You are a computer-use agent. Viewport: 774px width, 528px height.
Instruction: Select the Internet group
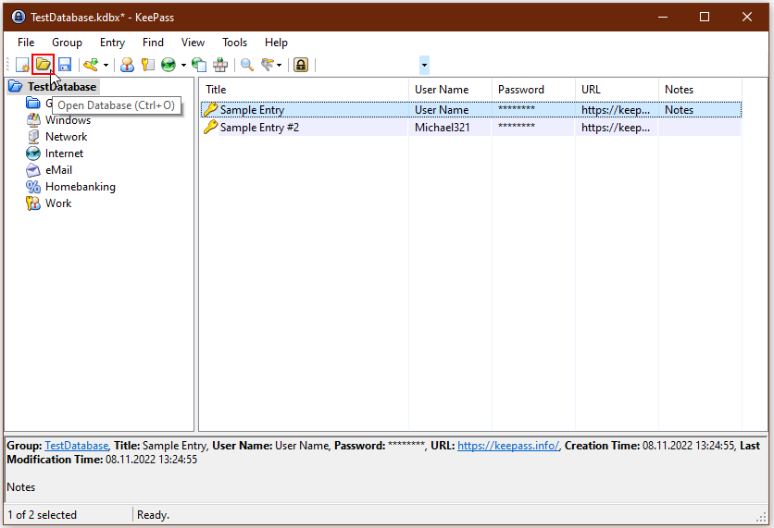64,153
